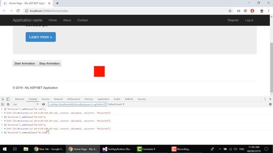The height and width of the screenshot is (153, 273).
Task: Click the red Opera-style extension icon
Action: pyautogui.click(x=252, y=11)
